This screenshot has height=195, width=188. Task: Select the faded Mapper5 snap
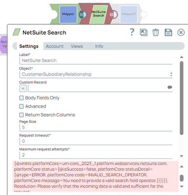[x=128, y=14]
